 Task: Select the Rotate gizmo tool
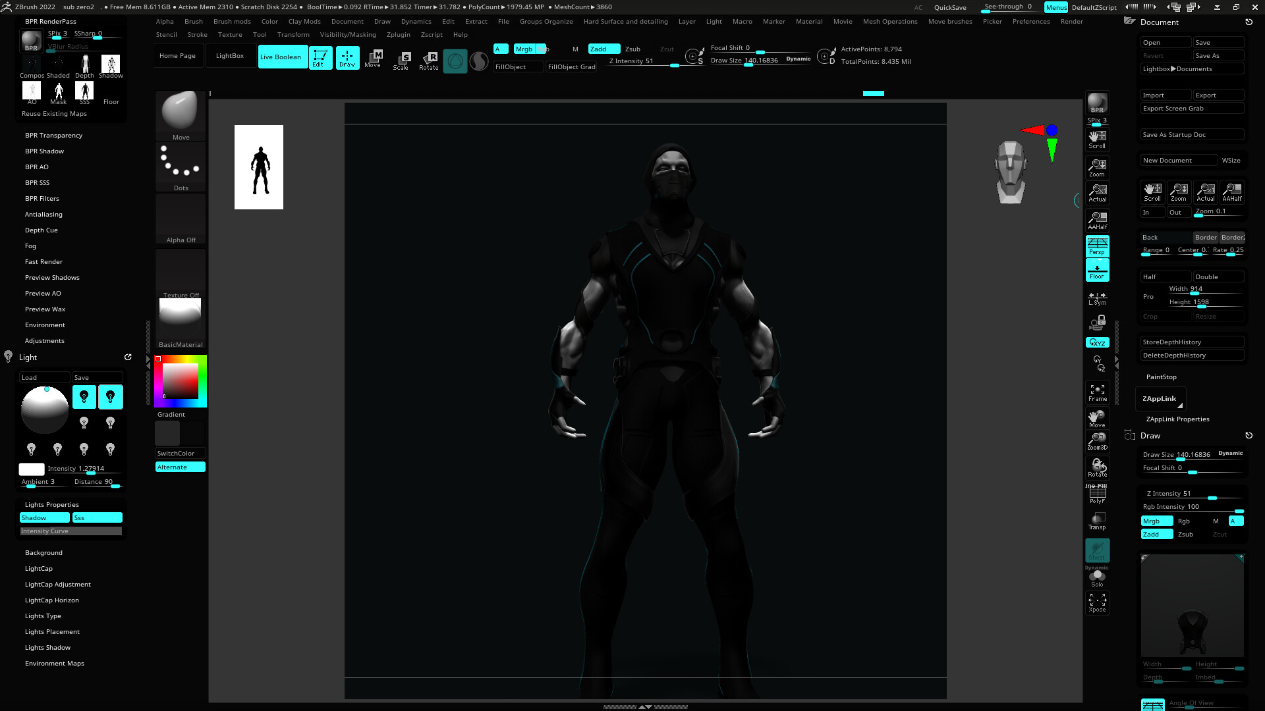click(429, 61)
